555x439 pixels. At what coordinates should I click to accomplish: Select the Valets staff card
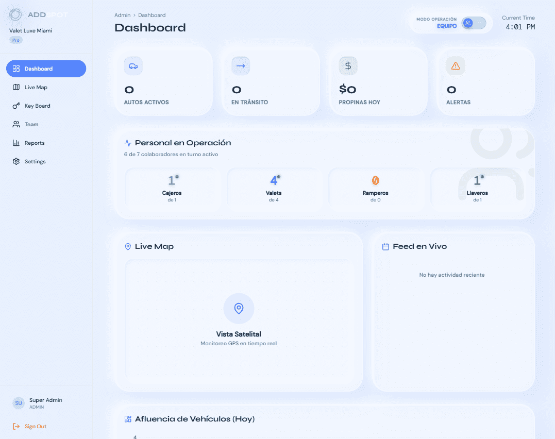pyautogui.click(x=274, y=189)
